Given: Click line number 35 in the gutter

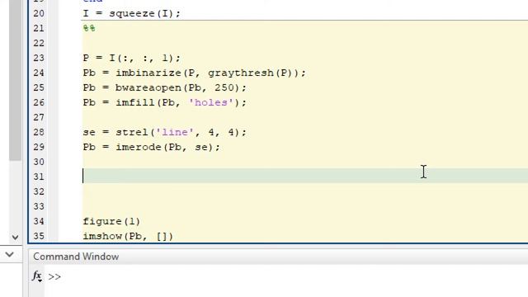Looking at the screenshot, I should (x=39, y=236).
